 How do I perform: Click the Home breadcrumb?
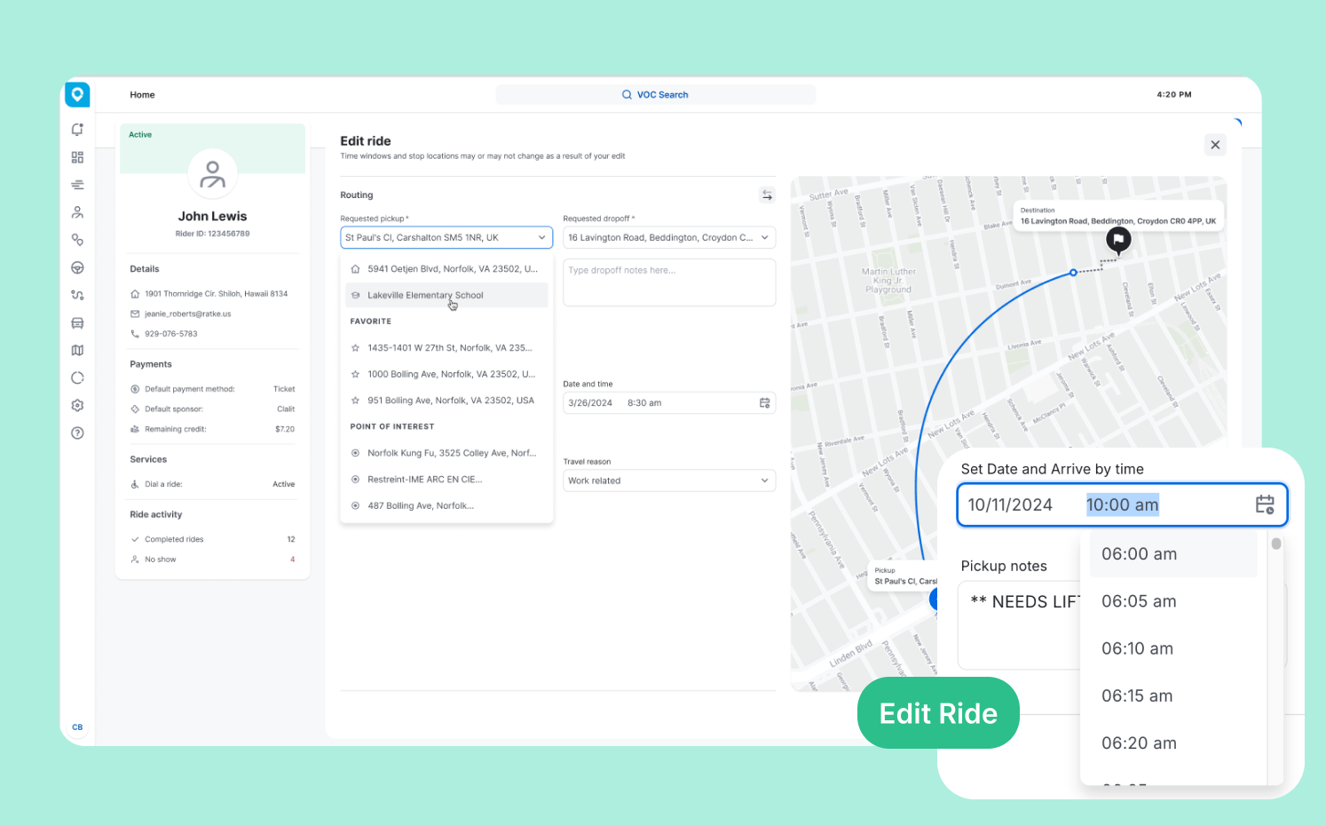click(142, 95)
